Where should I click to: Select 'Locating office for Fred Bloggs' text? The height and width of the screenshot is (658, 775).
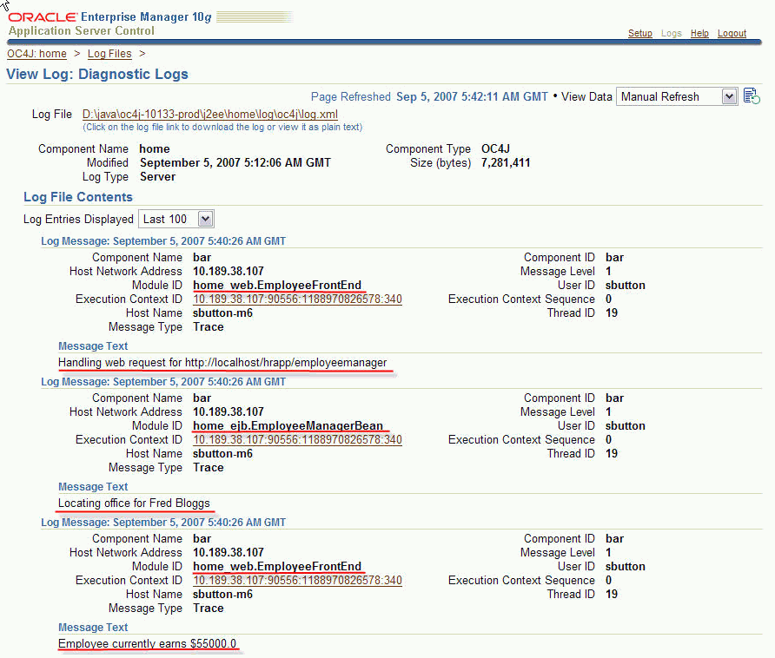coord(134,503)
